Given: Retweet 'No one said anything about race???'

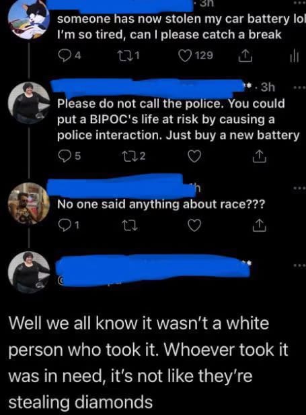Looking at the screenshot, I should click(x=130, y=226).
